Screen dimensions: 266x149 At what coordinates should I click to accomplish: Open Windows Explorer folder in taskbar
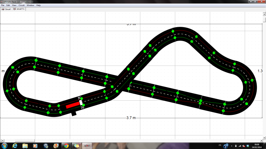25,146
